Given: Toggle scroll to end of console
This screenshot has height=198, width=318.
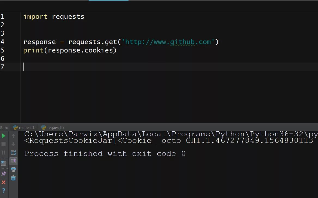Looking at the screenshot, I should point(13,161).
